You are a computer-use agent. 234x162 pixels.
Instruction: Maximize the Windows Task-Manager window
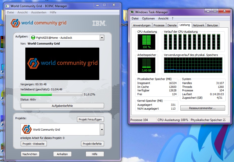pyautogui.click(x=215, y=11)
